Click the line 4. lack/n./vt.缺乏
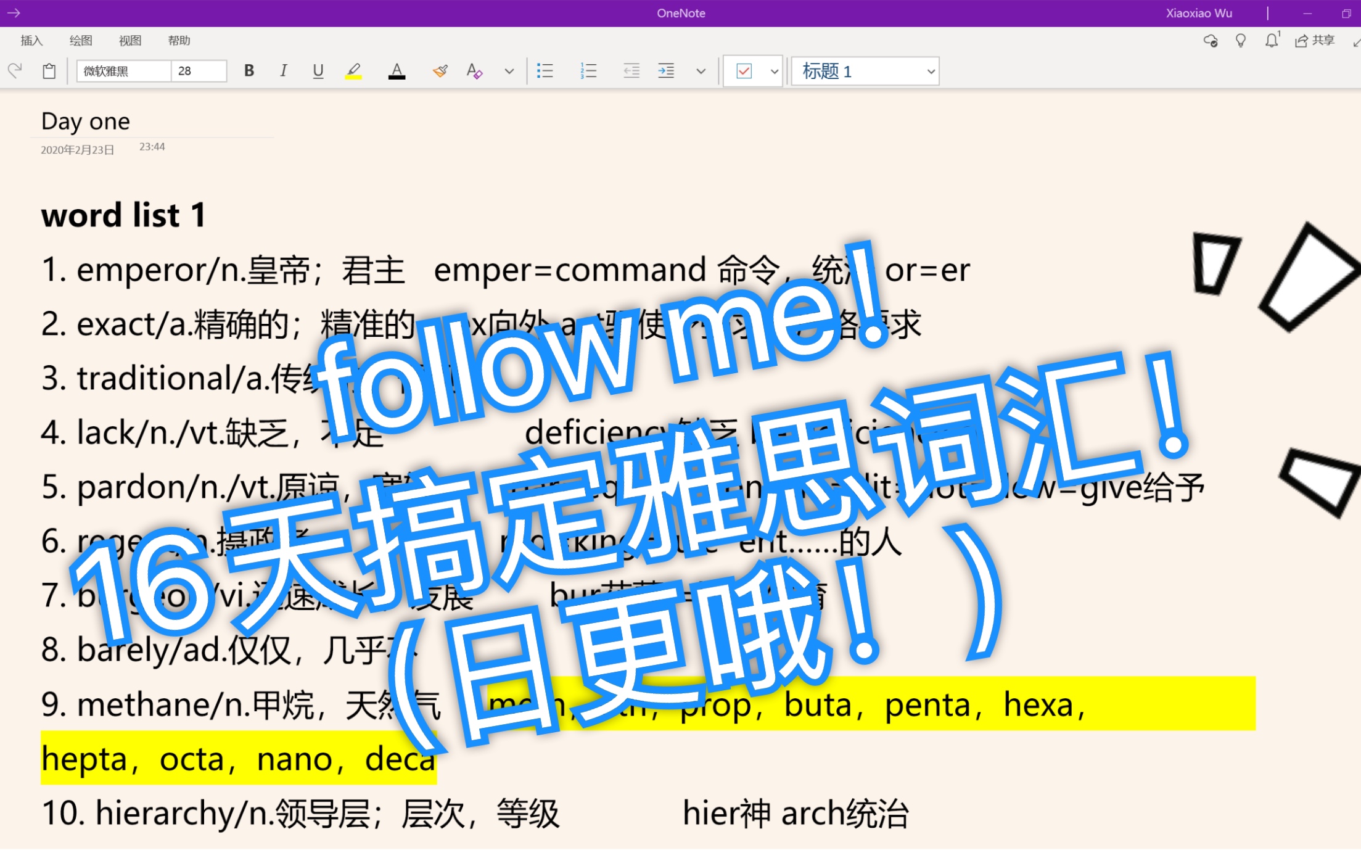 point(213,433)
